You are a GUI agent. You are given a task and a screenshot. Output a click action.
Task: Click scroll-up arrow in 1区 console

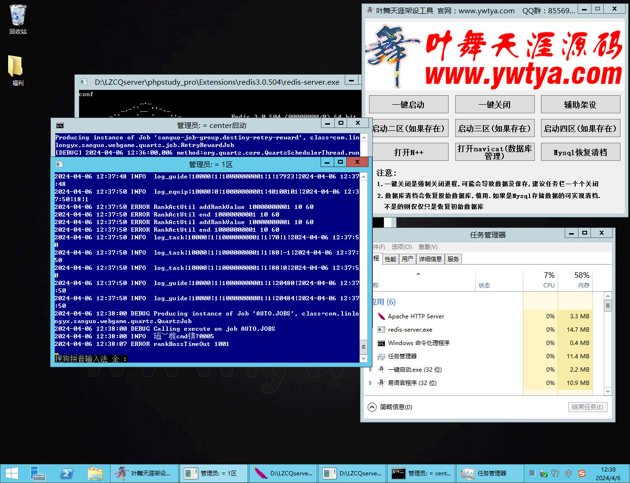(364, 177)
